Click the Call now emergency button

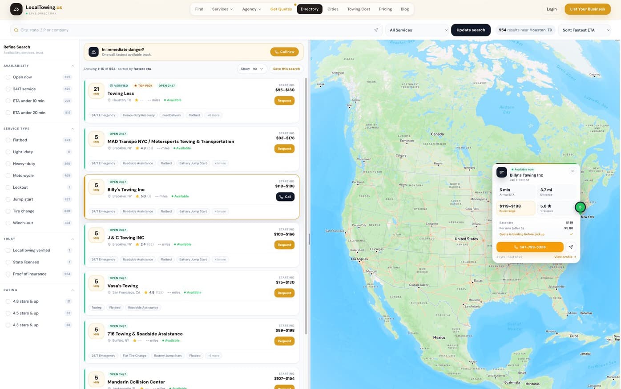point(284,52)
